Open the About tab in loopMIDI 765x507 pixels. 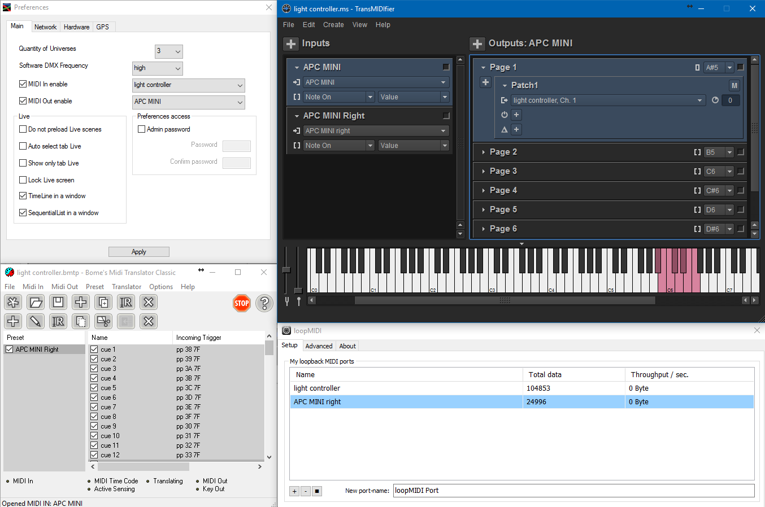pos(347,346)
